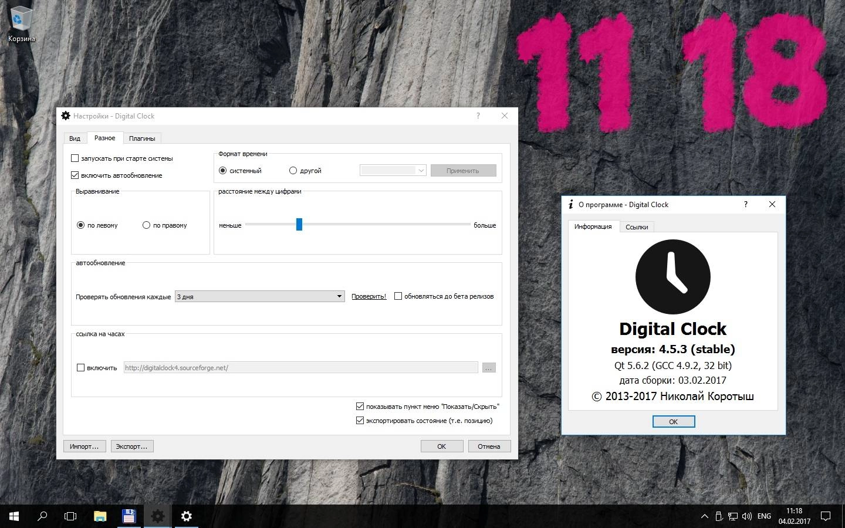Screen dimensions: 845x528
Task: Confirm settings with the OK button
Action: pos(442,446)
